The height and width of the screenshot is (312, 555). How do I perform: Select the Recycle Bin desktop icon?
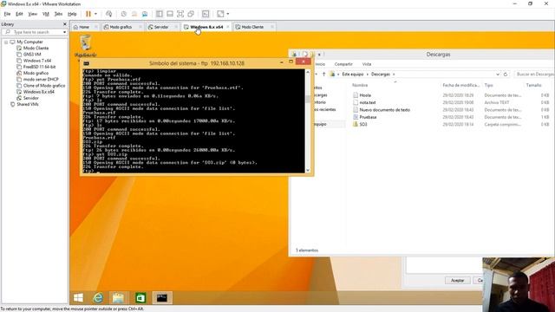pos(85,46)
